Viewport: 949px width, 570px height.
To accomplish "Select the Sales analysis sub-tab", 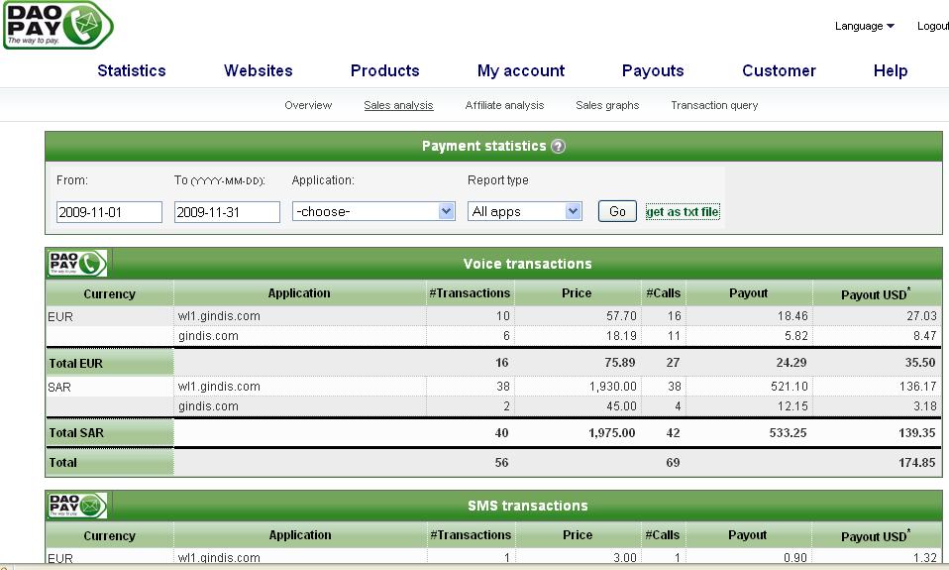I will point(398,105).
